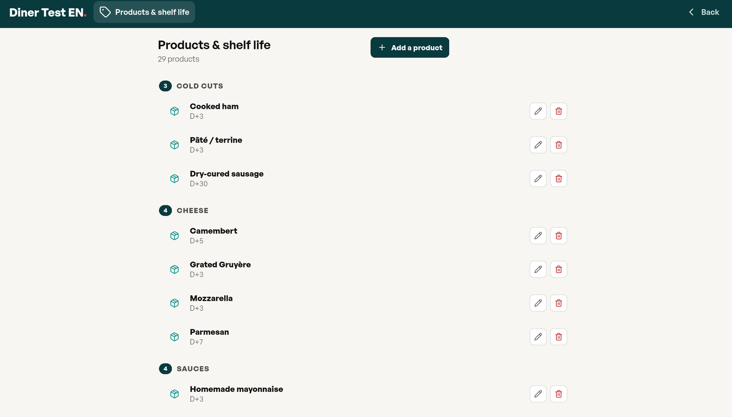Delete the Dry-cured sausage product

[x=559, y=179]
